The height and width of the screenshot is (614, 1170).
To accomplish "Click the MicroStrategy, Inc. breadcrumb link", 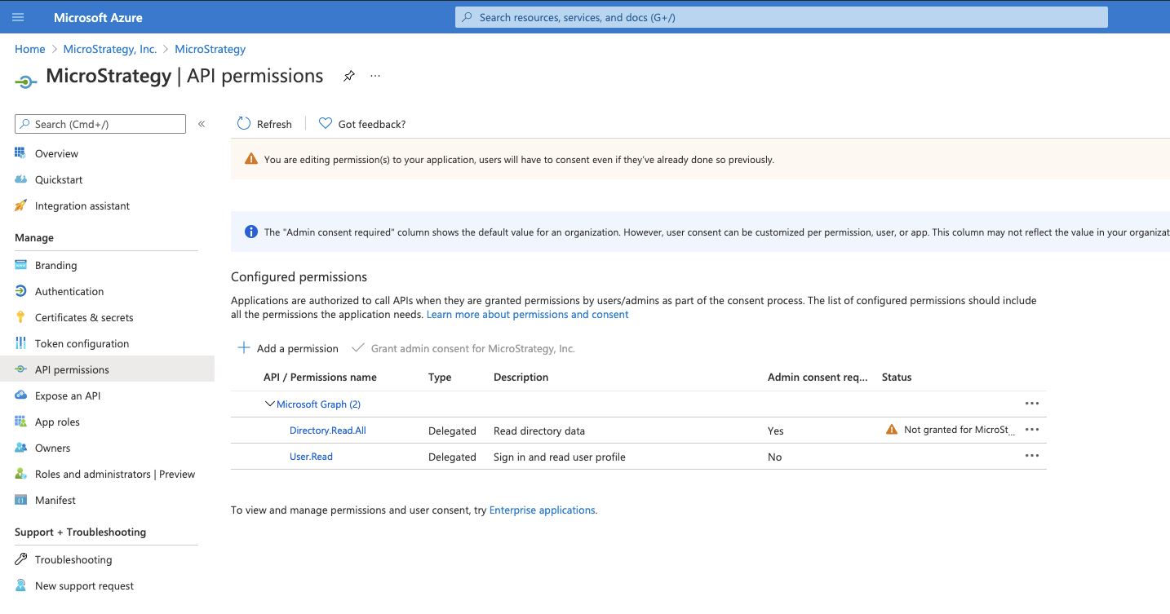I will (110, 49).
